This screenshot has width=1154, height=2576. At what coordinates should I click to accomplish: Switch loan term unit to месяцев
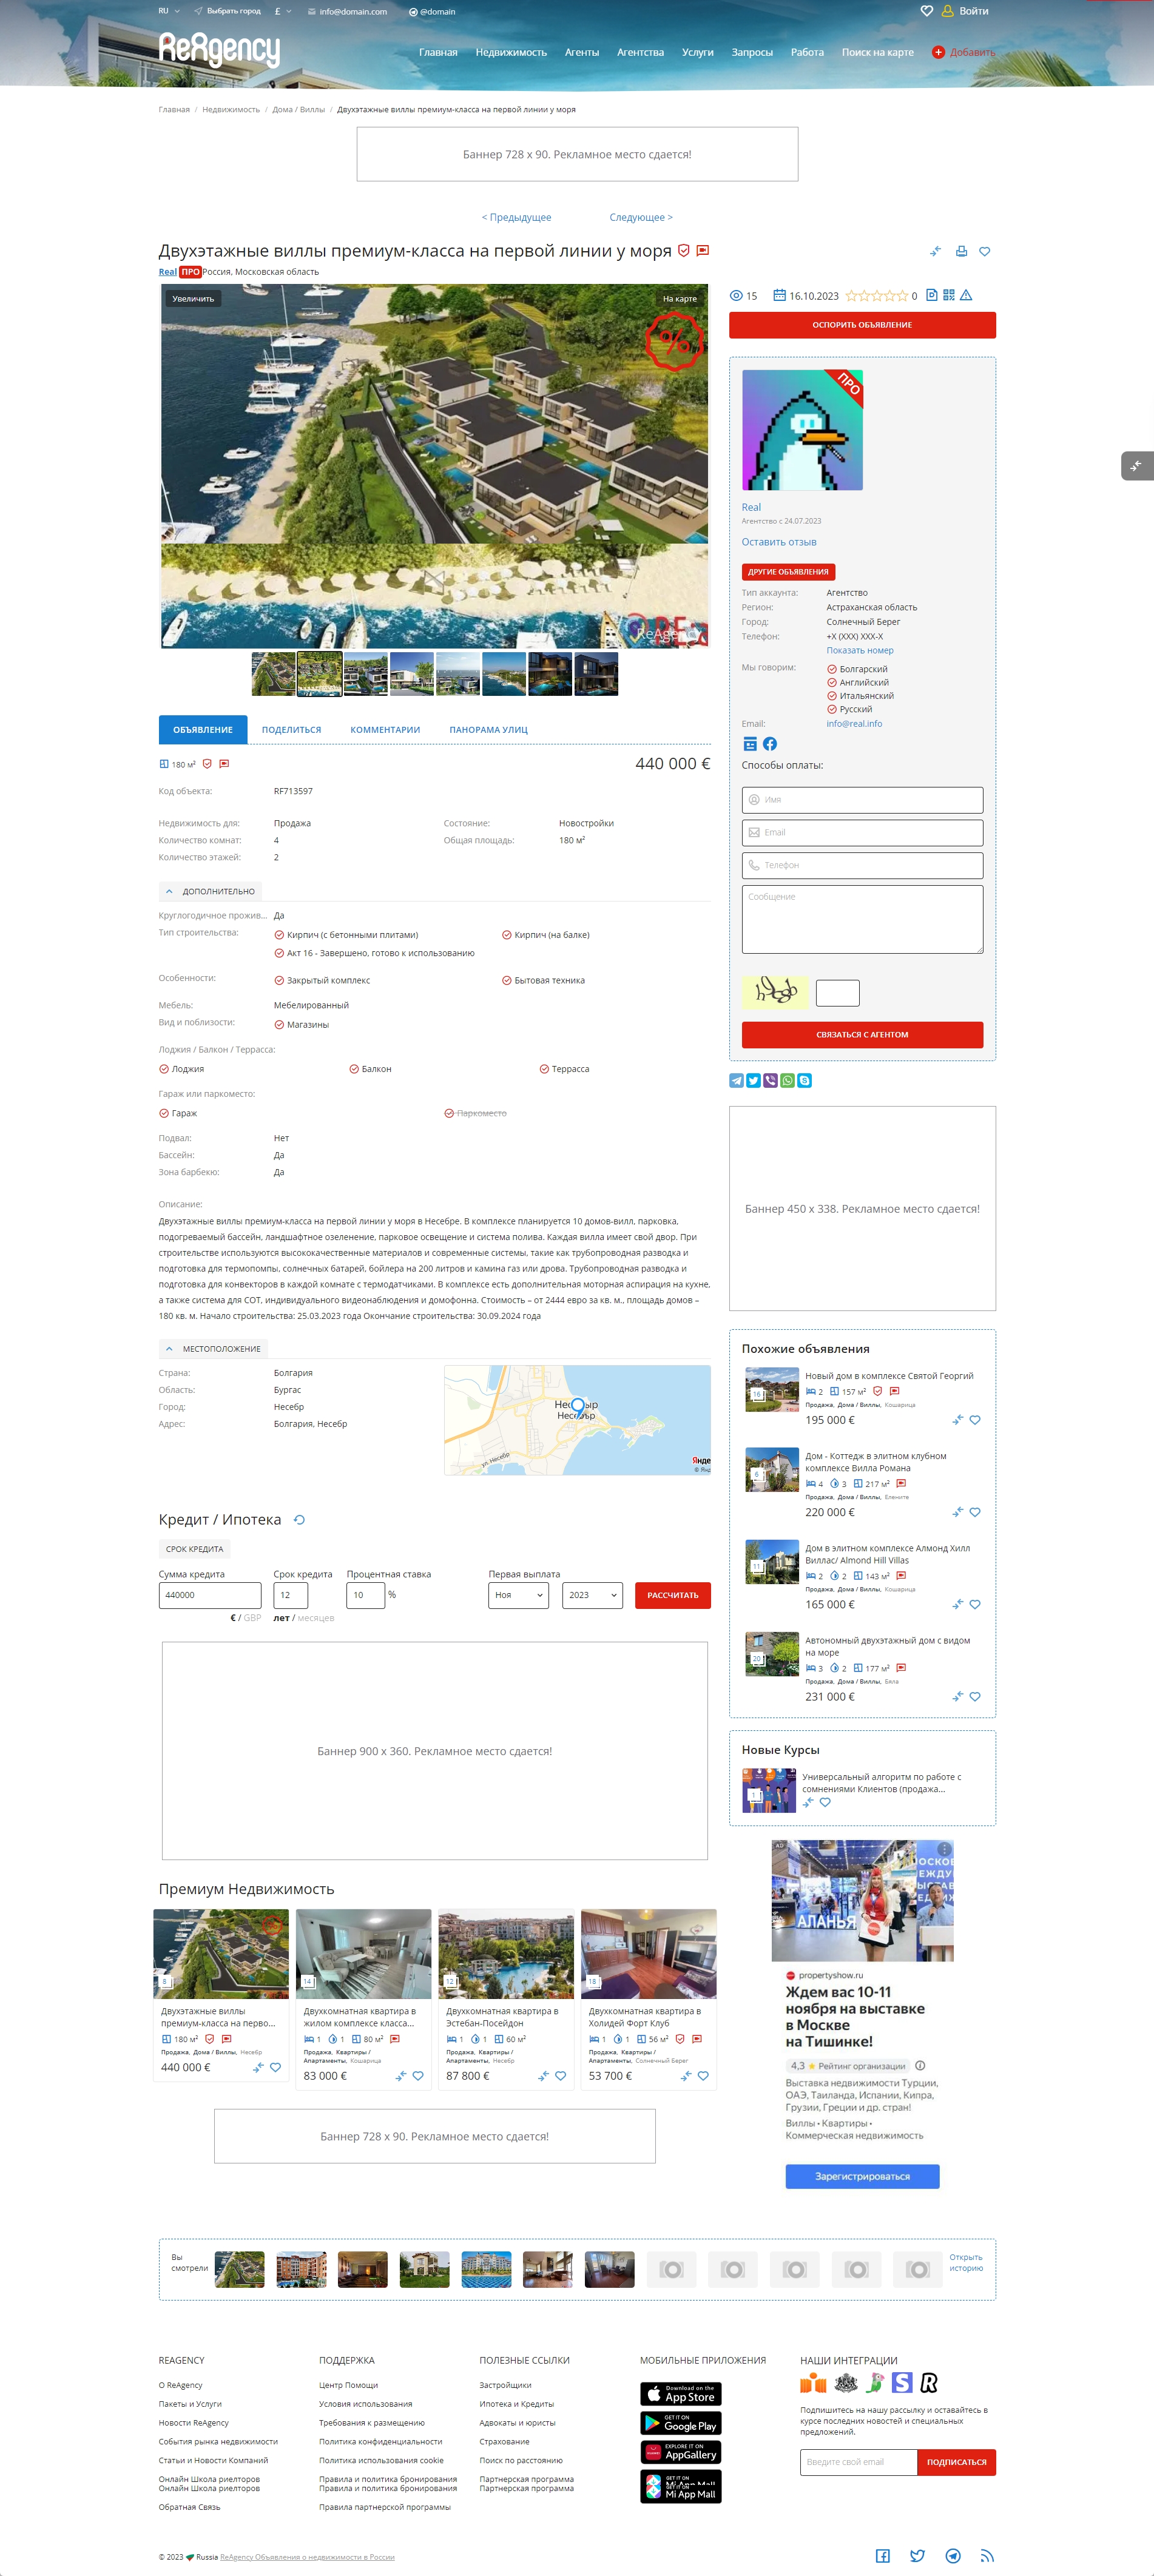click(316, 1618)
